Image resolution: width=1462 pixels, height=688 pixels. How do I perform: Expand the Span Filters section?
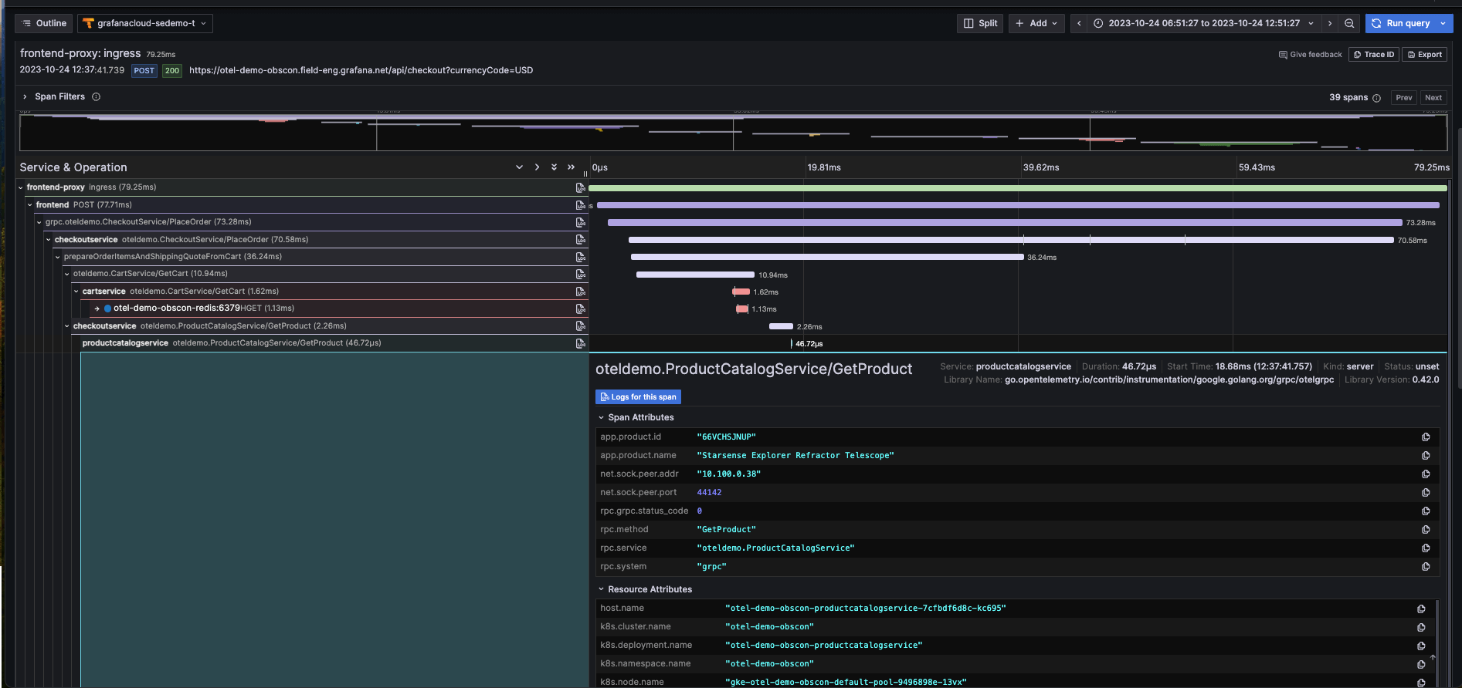[x=25, y=97]
